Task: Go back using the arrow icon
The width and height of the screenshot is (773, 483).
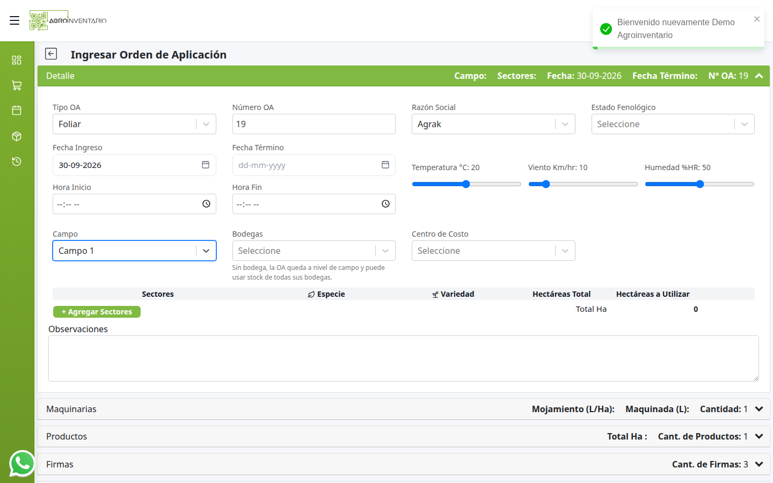Action: click(x=51, y=54)
